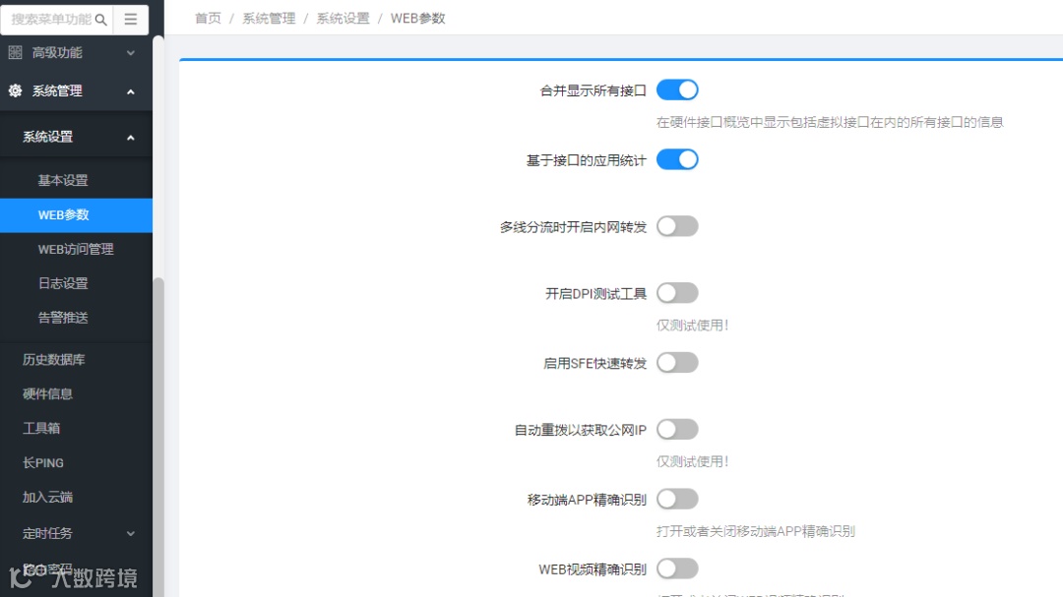The width and height of the screenshot is (1063, 597).
Task: Open 长PING sidebar item
Action: pyautogui.click(x=76, y=463)
